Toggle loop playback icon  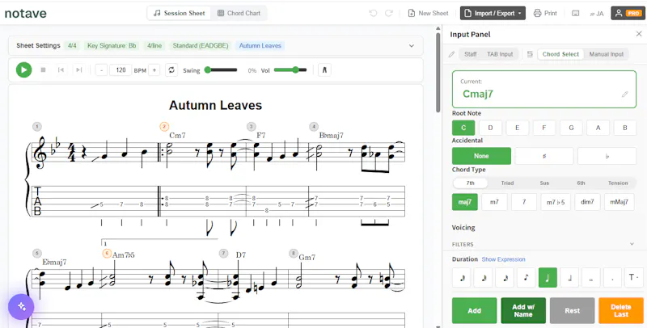point(171,70)
